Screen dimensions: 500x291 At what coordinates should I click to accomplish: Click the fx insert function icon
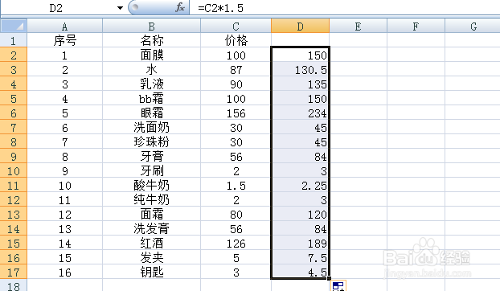pyautogui.click(x=180, y=7)
